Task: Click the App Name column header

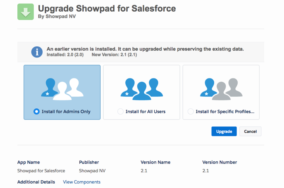Action: [x=29, y=162]
